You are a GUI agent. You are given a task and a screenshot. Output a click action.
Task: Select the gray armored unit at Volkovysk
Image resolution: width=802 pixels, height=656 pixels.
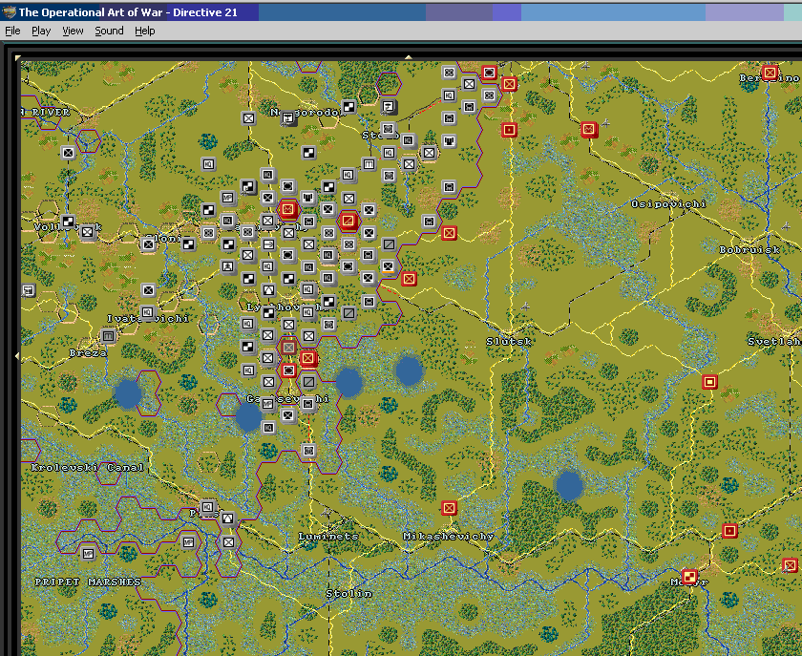(x=68, y=222)
